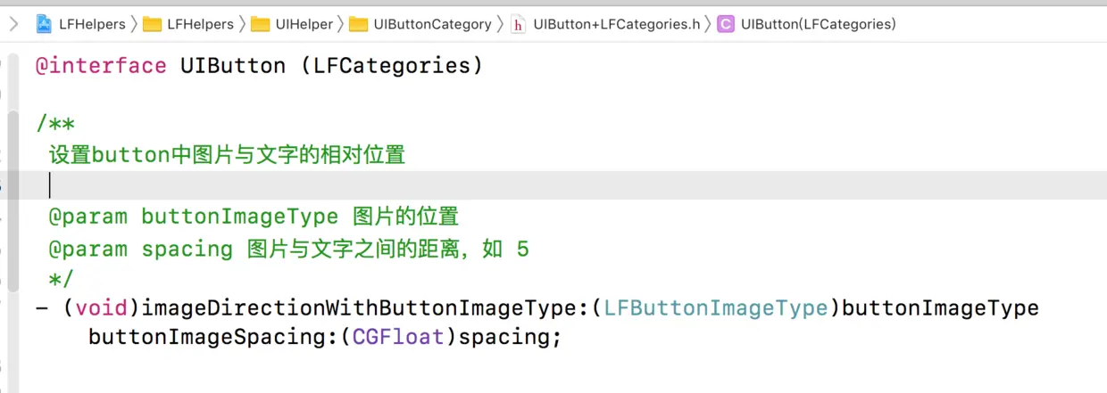Click the forward navigation chevron
Screen dimensions: 1107x393
tap(12, 24)
